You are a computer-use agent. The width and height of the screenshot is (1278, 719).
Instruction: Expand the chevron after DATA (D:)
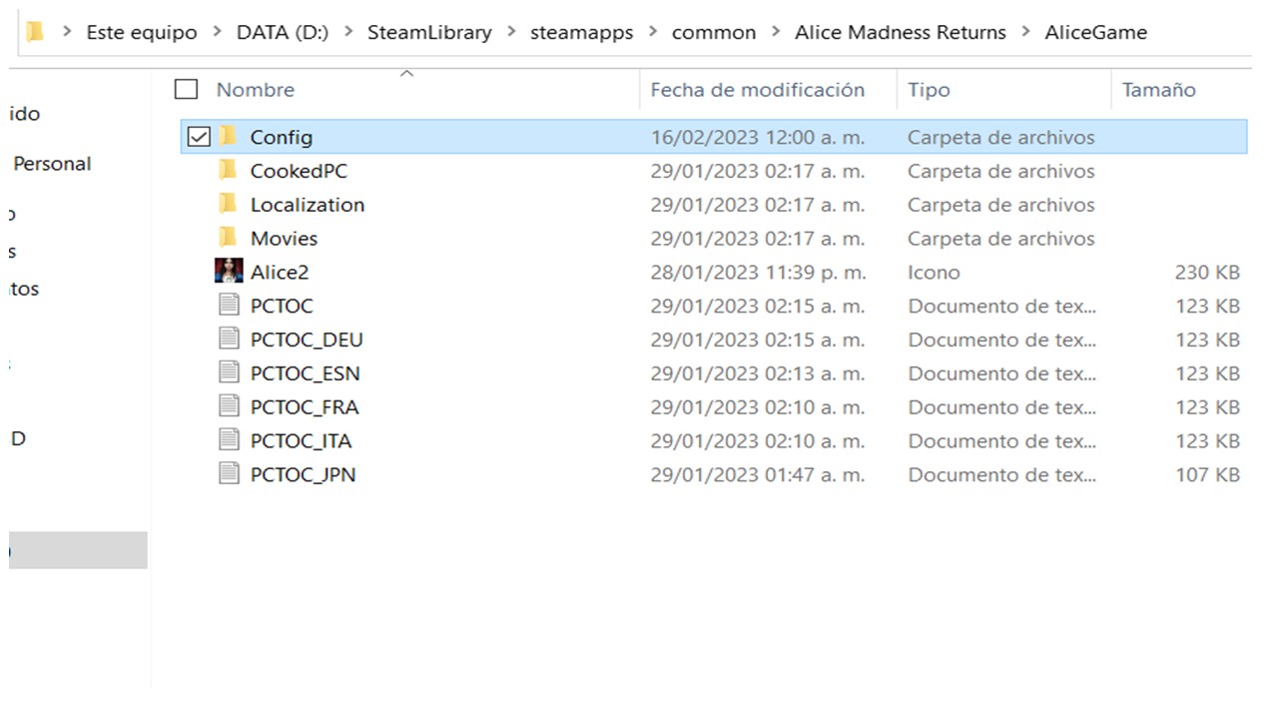click(348, 32)
